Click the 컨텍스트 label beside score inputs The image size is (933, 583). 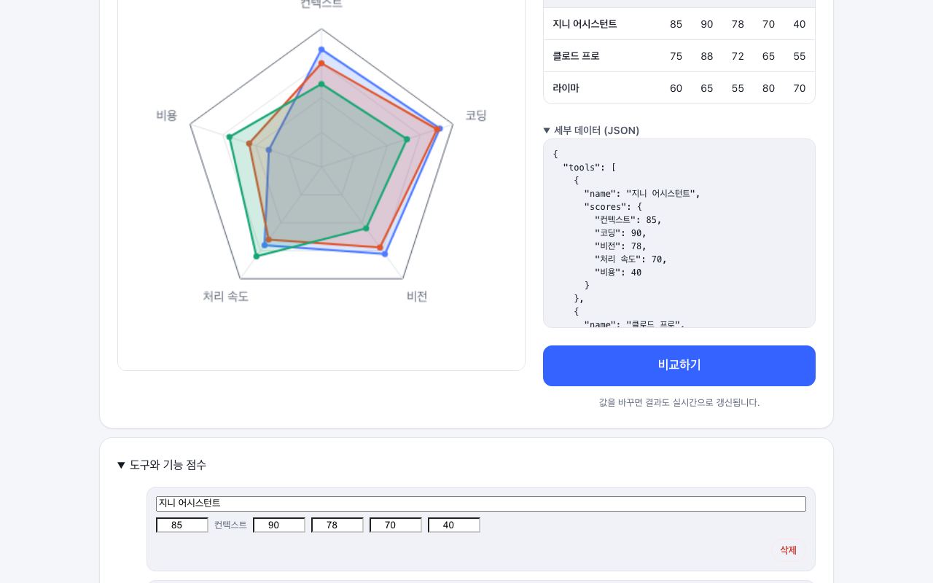click(x=230, y=525)
